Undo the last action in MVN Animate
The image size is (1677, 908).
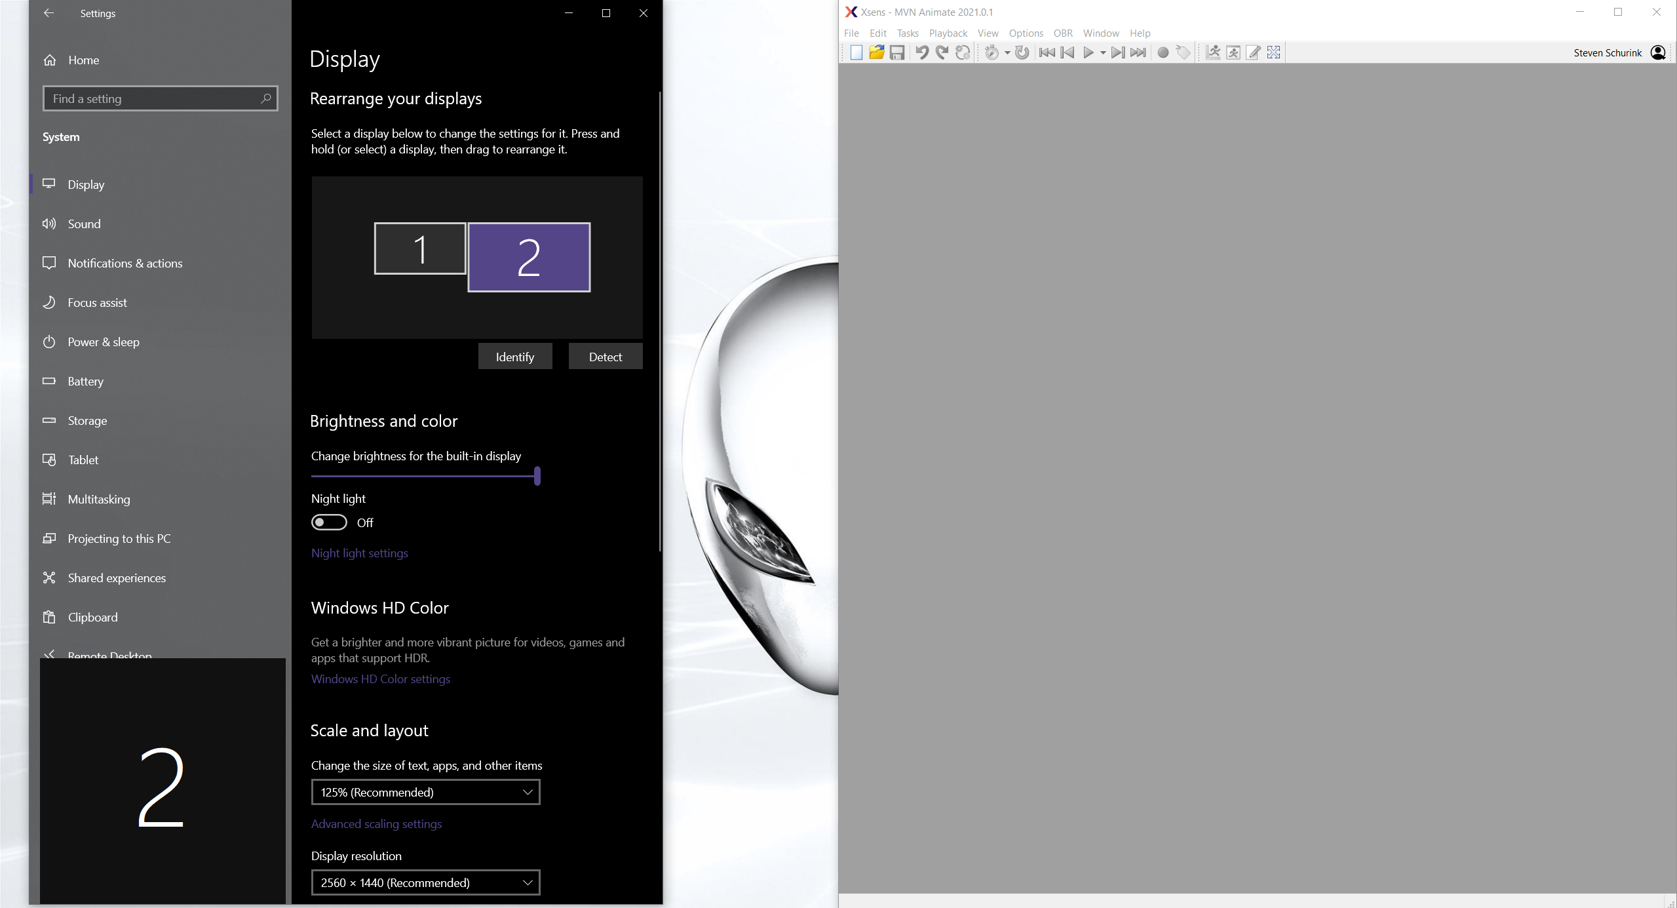coord(921,52)
